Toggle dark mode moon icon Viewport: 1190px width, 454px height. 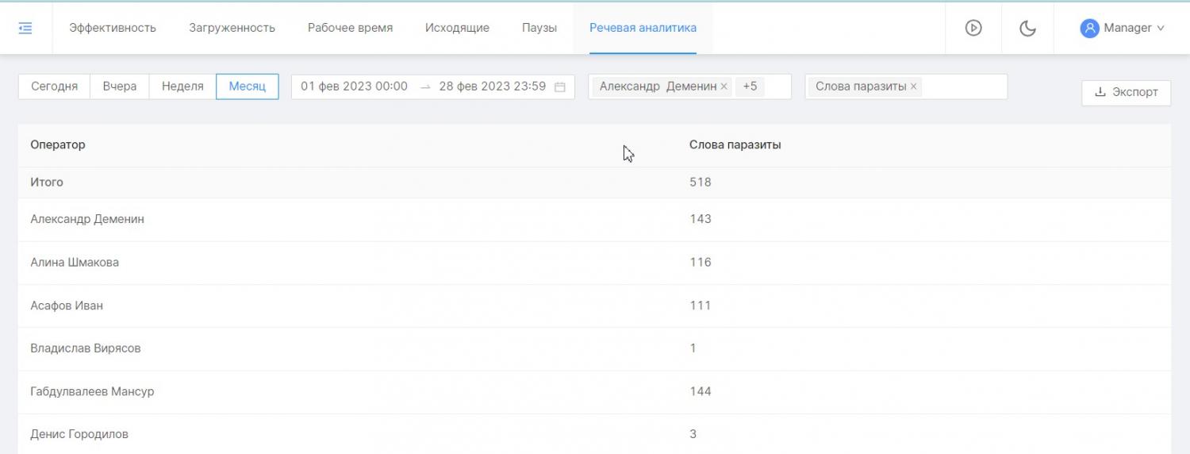pos(1027,29)
